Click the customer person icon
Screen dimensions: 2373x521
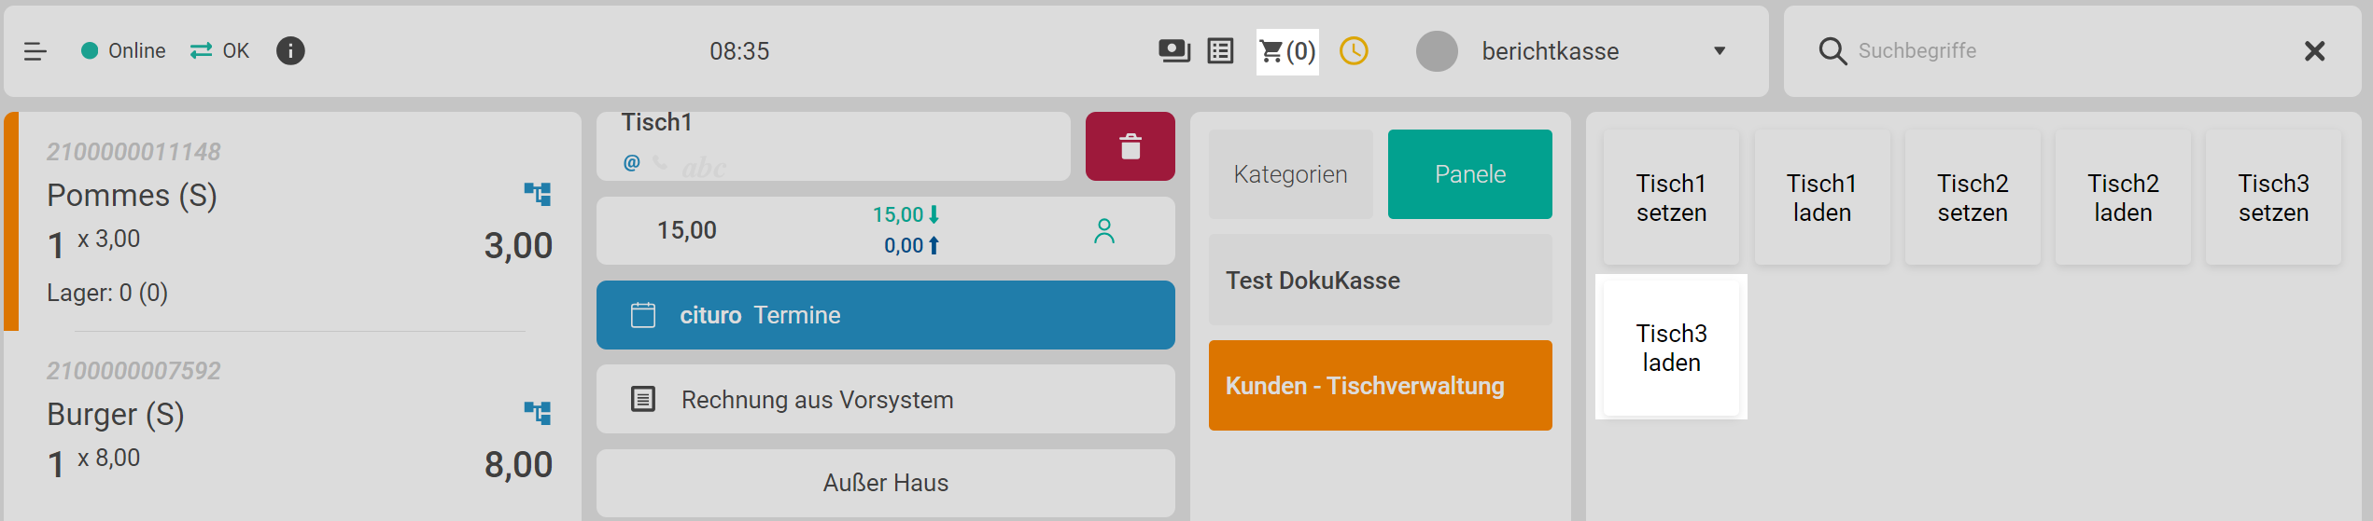(1104, 230)
